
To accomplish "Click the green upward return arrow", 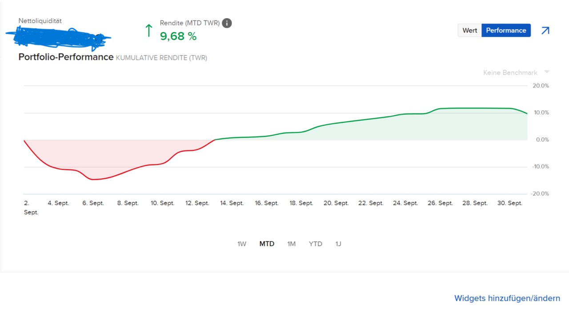I will point(149,31).
